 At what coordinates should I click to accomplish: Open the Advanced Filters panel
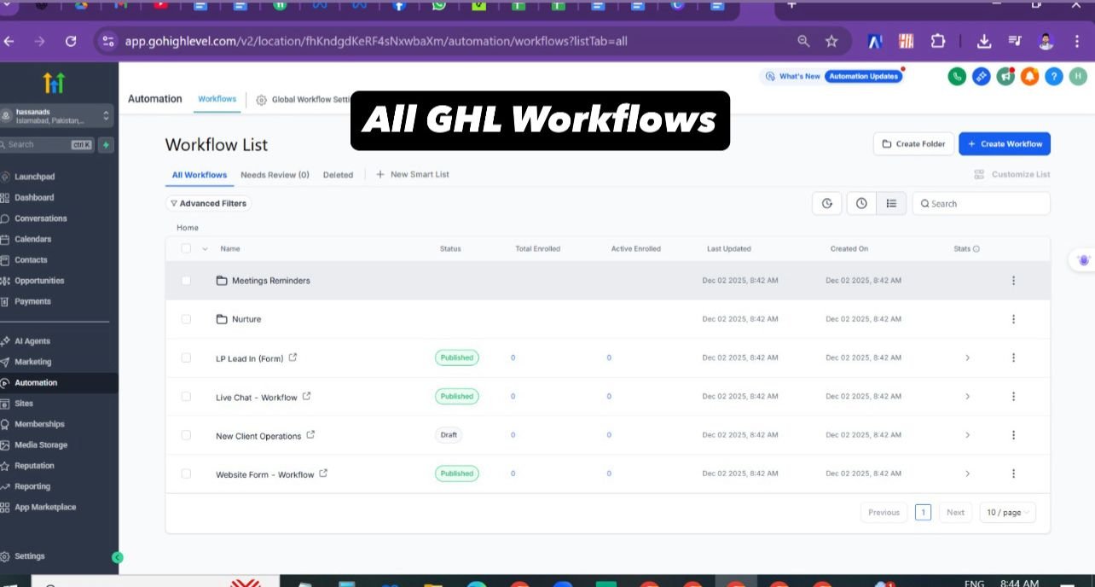tap(208, 204)
